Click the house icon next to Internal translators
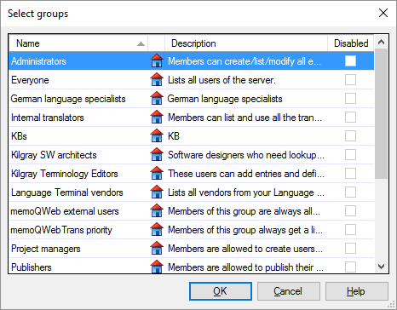Screen dimensions: 397x310 157,117
